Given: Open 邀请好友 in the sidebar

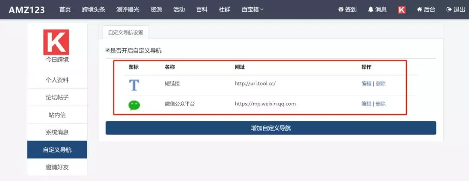Looking at the screenshot, I should point(57,167).
